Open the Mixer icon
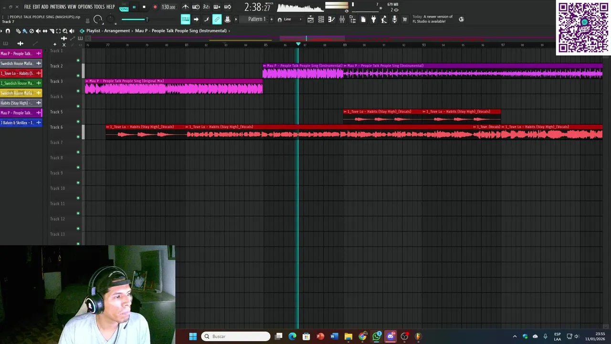 point(342,19)
